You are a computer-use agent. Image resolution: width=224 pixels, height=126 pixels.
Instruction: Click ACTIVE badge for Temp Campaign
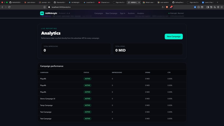(x=88, y=105)
